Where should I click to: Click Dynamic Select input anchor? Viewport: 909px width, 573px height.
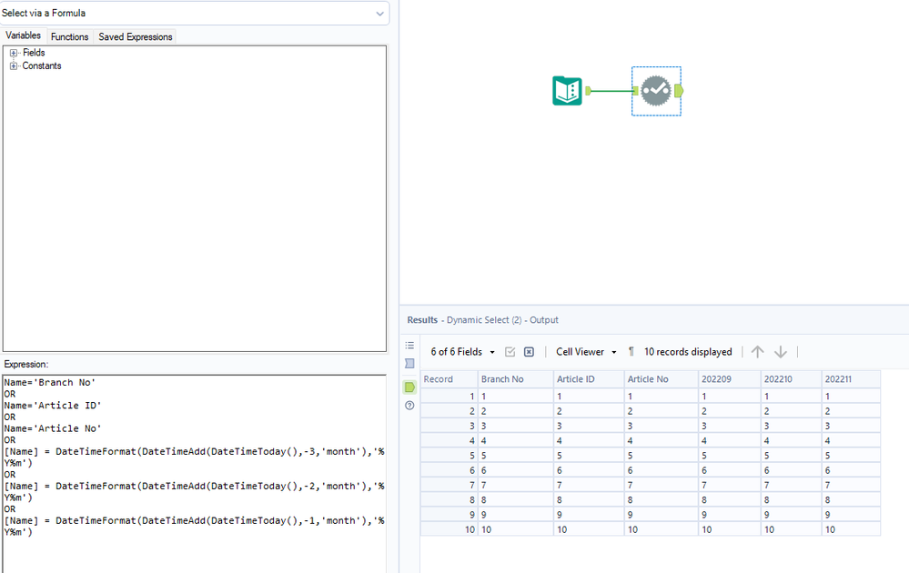[635, 91]
